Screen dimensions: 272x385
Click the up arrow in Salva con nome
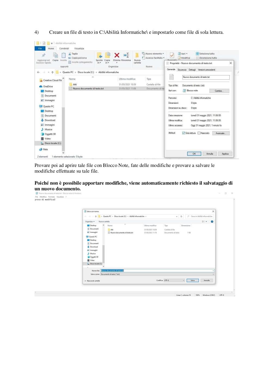pos(96,216)
